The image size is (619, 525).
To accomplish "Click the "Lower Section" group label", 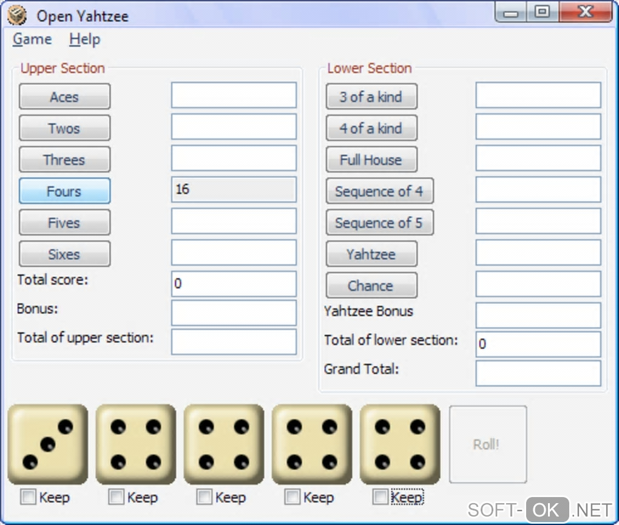I will [x=370, y=69].
